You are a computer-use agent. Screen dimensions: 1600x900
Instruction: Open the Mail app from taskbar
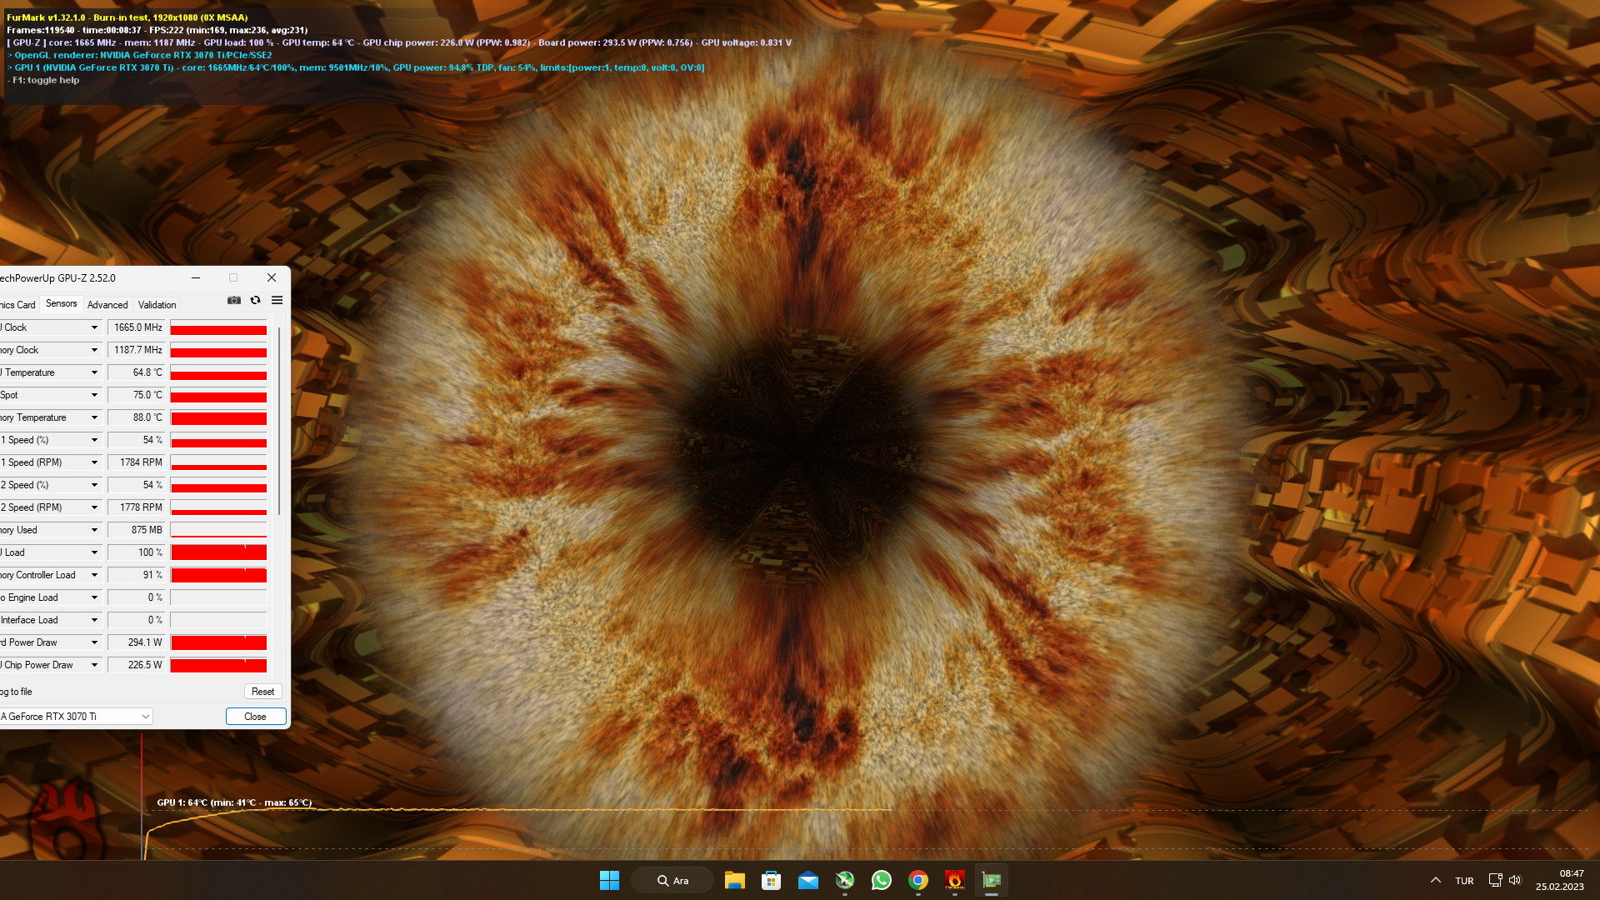click(x=807, y=880)
